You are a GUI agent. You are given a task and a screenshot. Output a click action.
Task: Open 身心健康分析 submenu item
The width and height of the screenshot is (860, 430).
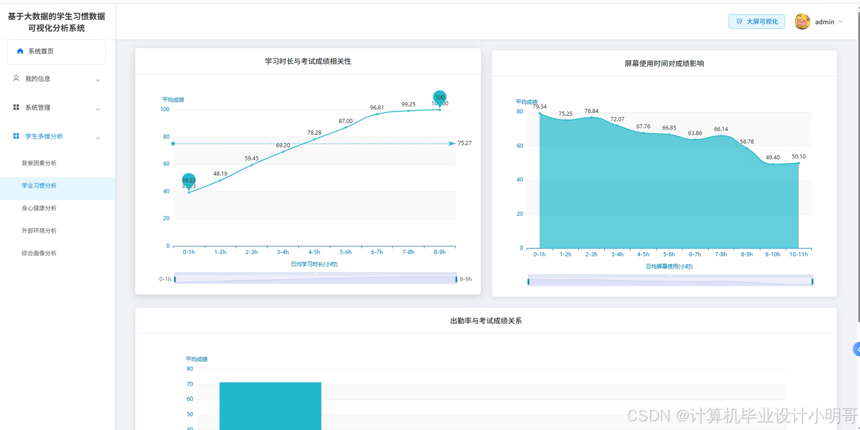[x=39, y=208]
